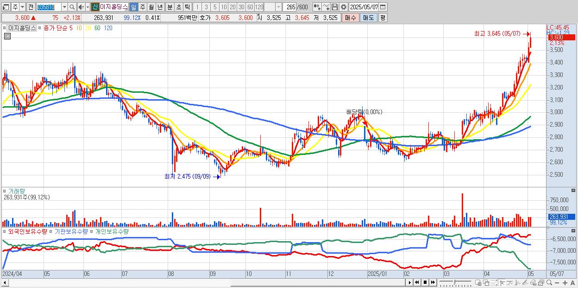Image resolution: width=578 pixels, height=288 pixels.
Task: Toggle the 거래량 indicator legend box
Action: (5, 191)
